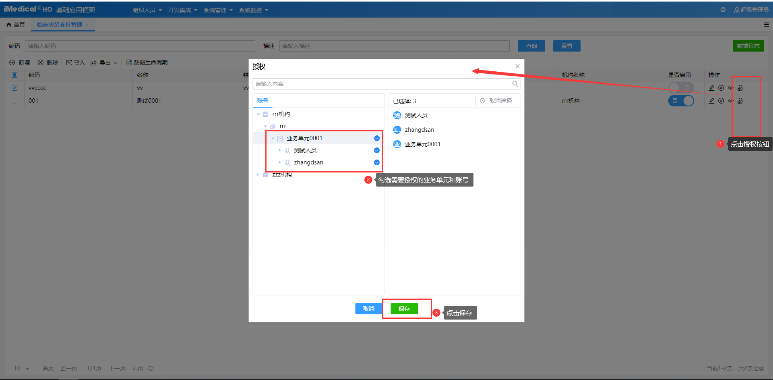Switch to the 临床决策支持管理 tab
The image size is (773, 380).
point(60,25)
